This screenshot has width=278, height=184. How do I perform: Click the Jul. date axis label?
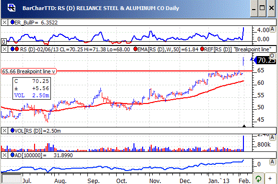coord(27,181)
